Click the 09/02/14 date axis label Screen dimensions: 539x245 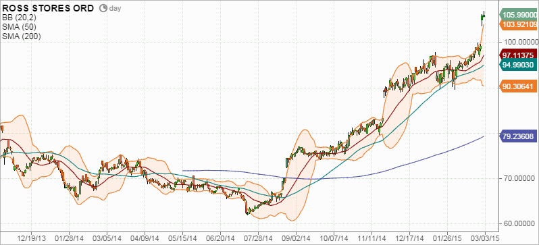tap(296, 238)
